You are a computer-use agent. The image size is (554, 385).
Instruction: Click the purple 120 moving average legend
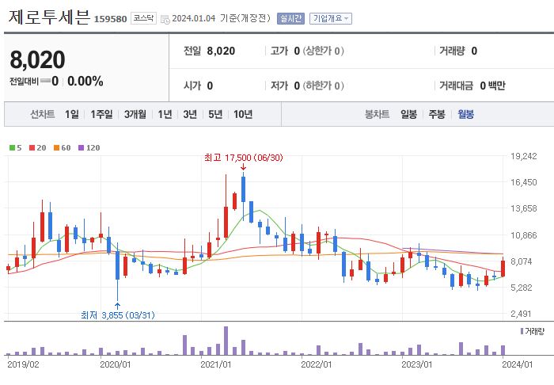click(x=89, y=148)
